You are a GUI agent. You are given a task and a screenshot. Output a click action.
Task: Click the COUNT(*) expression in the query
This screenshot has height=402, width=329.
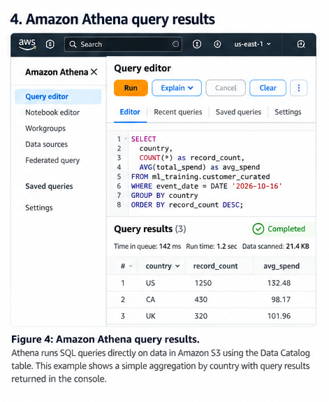[x=156, y=158]
